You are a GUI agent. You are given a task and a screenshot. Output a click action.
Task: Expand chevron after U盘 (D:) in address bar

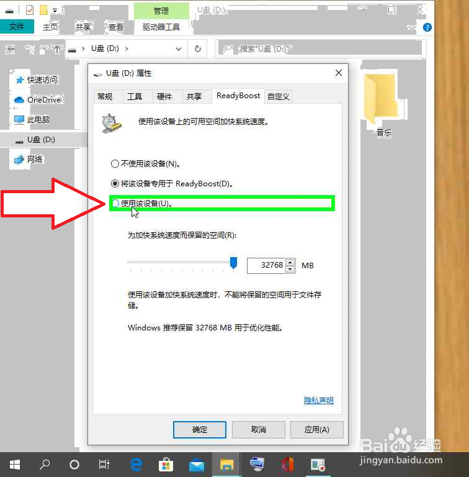[127, 48]
